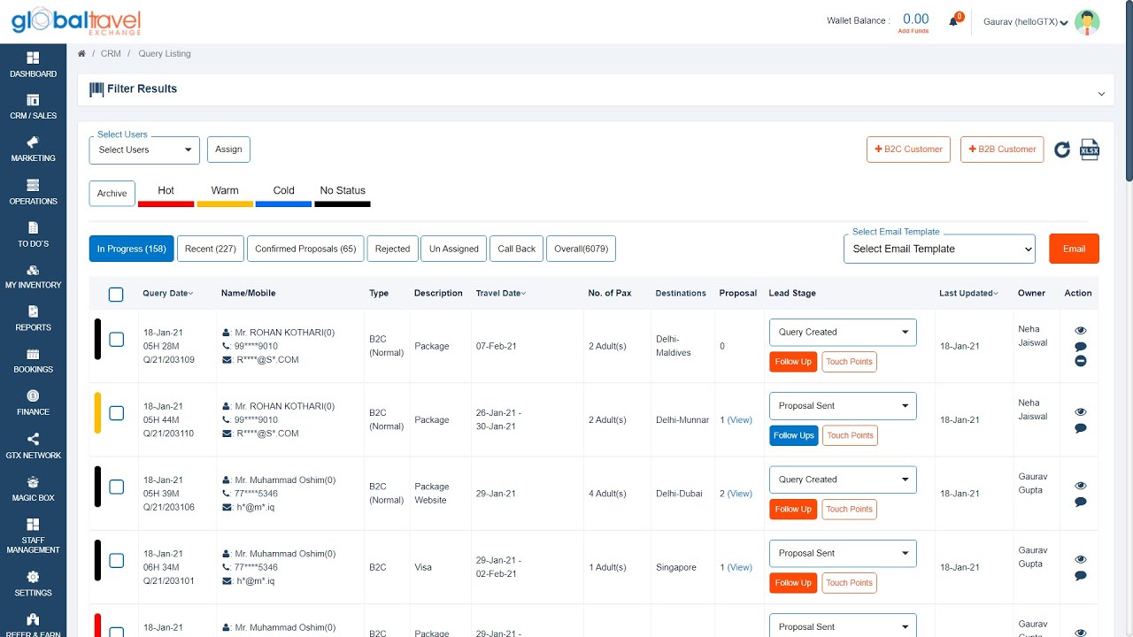The width and height of the screenshot is (1133, 637).
Task: Open comments for query Q/21/203110
Action: 1081,428
